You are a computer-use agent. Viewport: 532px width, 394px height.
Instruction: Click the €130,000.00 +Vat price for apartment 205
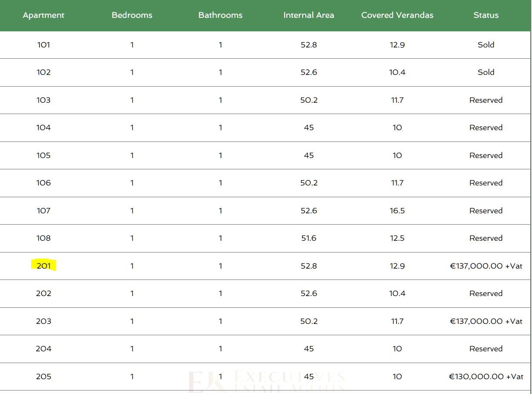(486, 377)
